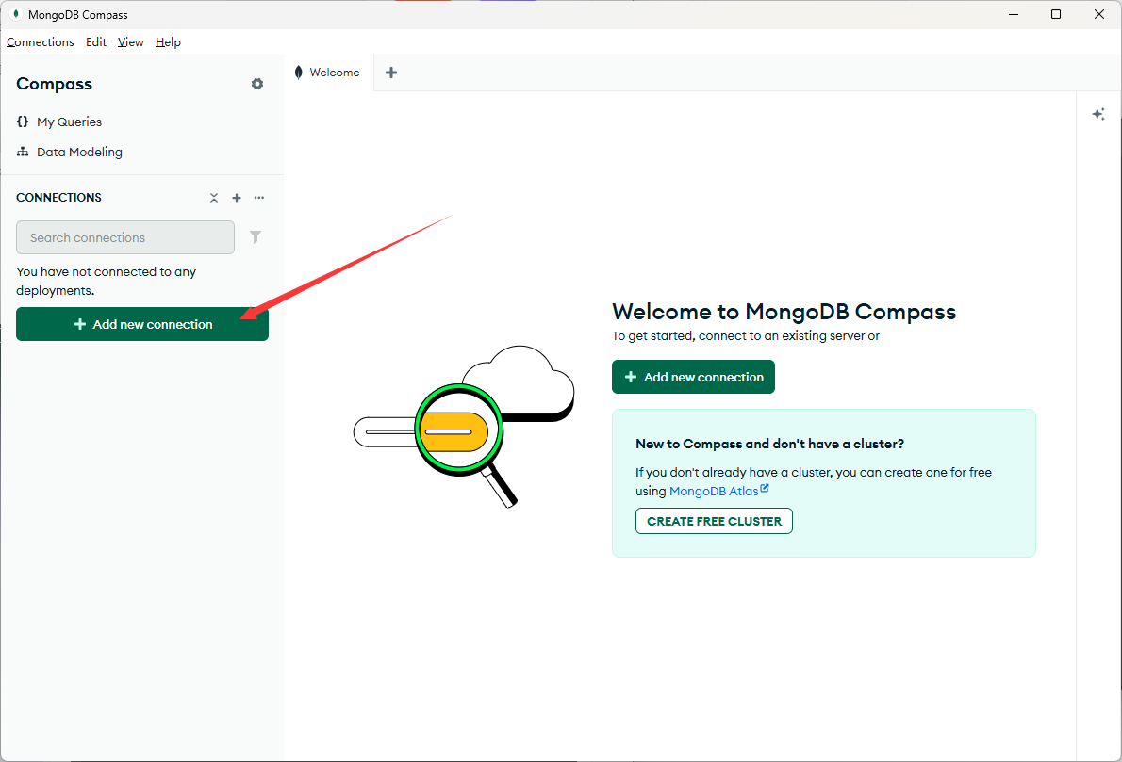The image size is (1122, 762).
Task: Click the CREATE FREE CLUSTER button
Action: (714, 521)
